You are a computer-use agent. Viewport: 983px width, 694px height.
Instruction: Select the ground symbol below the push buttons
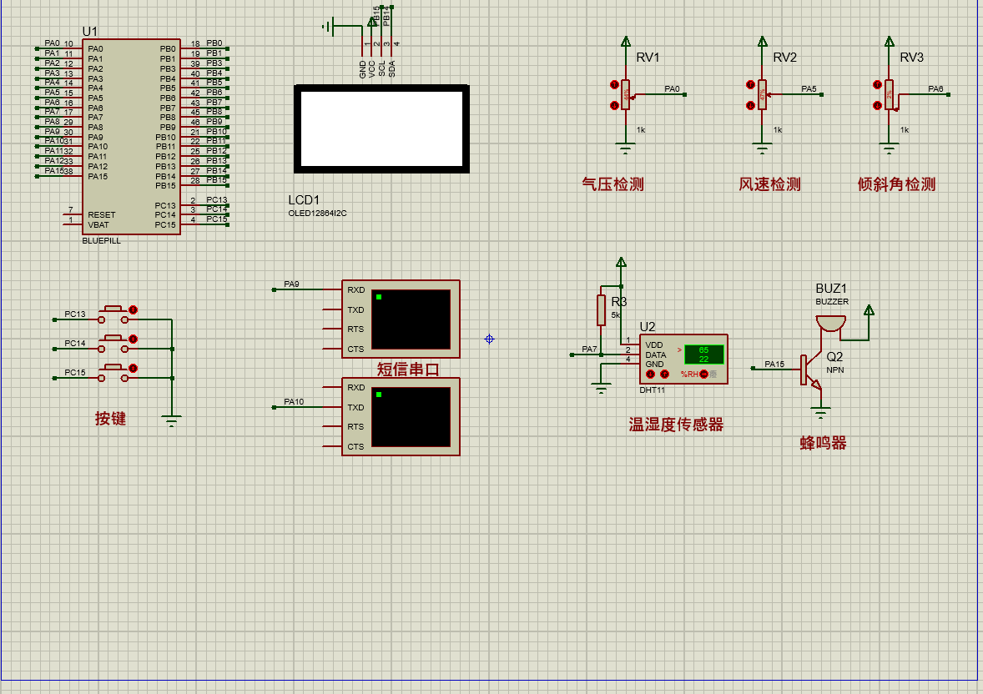[172, 420]
